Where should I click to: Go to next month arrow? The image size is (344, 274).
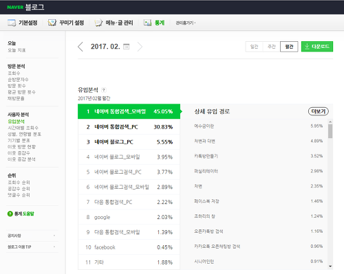[x=140, y=47]
